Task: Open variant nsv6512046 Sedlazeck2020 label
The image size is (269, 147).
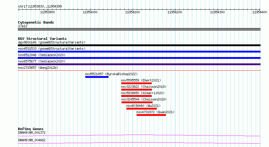Action: [x=42, y=55]
